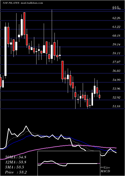Screen dimensions: 125x176
Task: Click the 61.22 price axis label
Action: [116, 27]
